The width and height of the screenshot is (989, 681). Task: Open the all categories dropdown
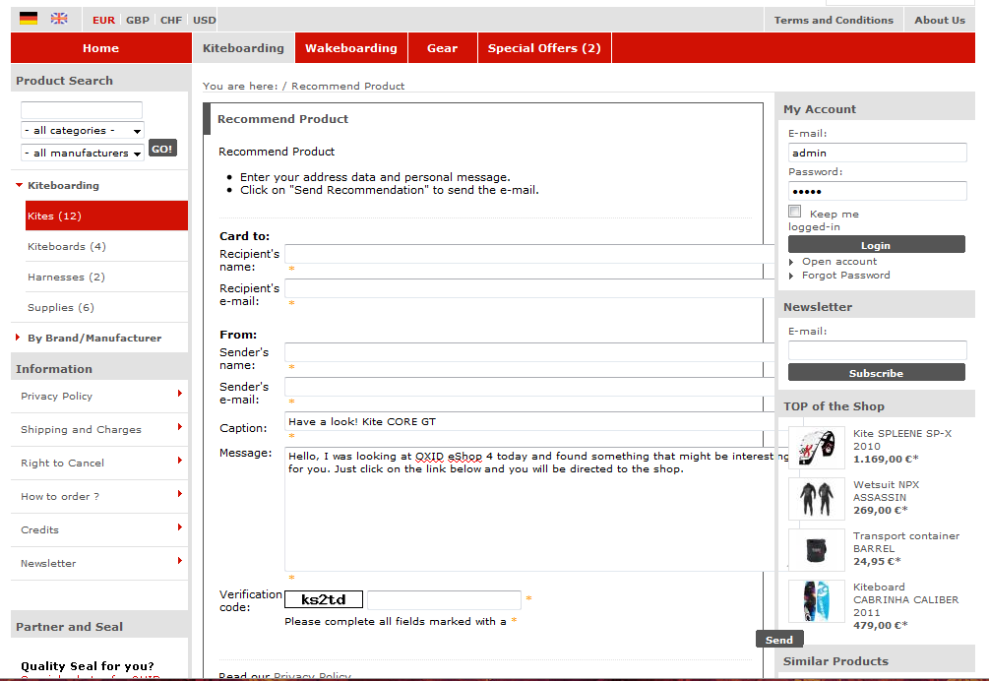(83, 130)
